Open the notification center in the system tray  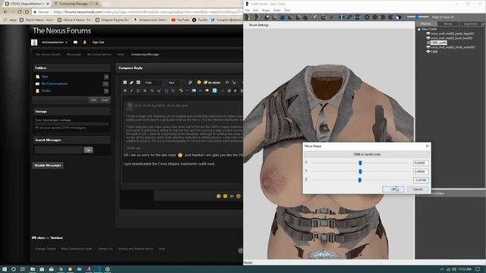tap(478, 269)
